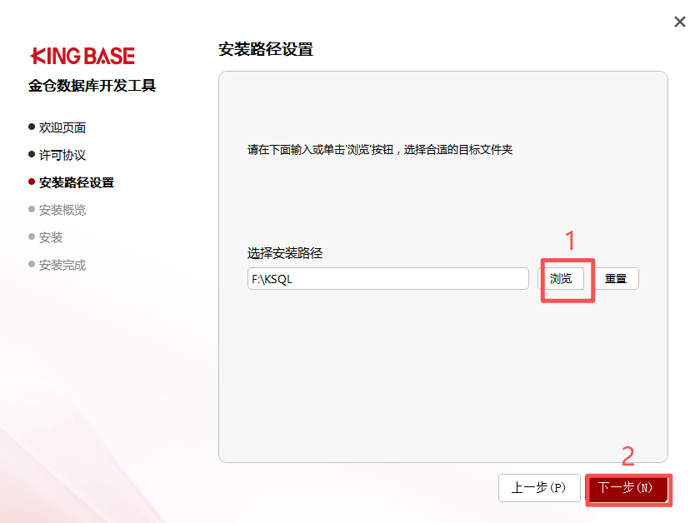The width and height of the screenshot is (700, 523).
Task: Click the red annotation number 2
Action: coord(628,456)
